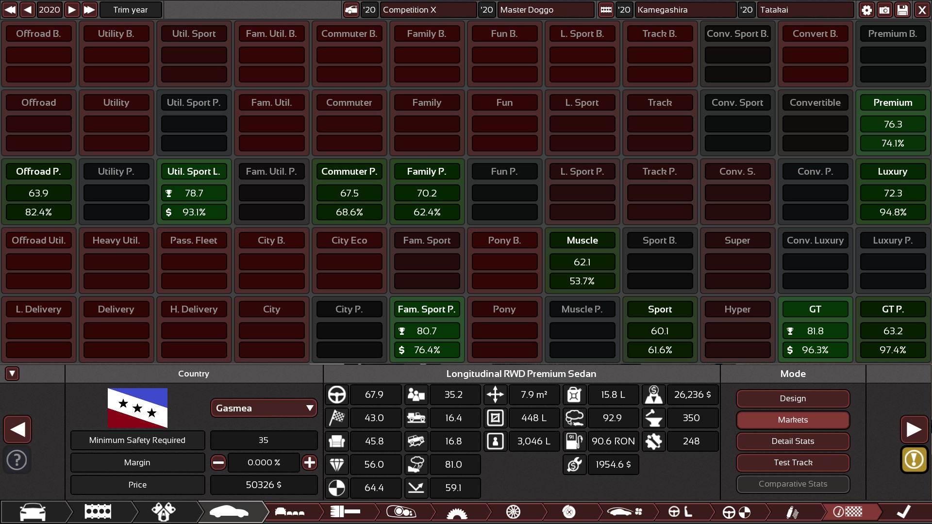The height and width of the screenshot is (524, 932).
Task: Toggle the scroll down panel arrow
Action: coord(12,373)
